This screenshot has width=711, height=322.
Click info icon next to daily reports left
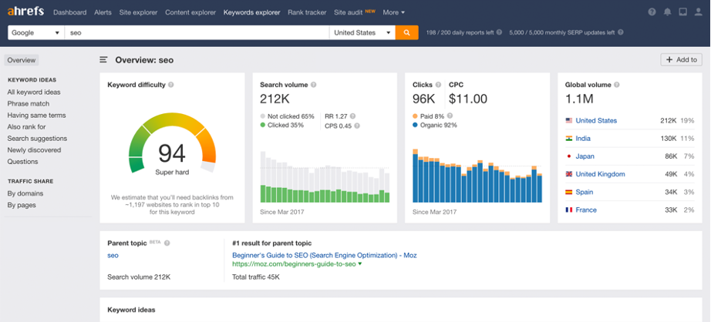[x=499, y=33]
